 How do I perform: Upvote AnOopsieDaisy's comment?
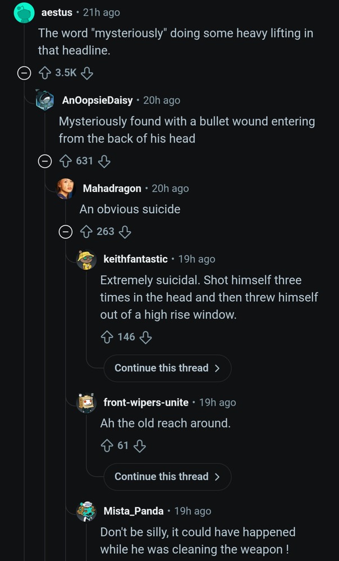click(x=65, y=162)
